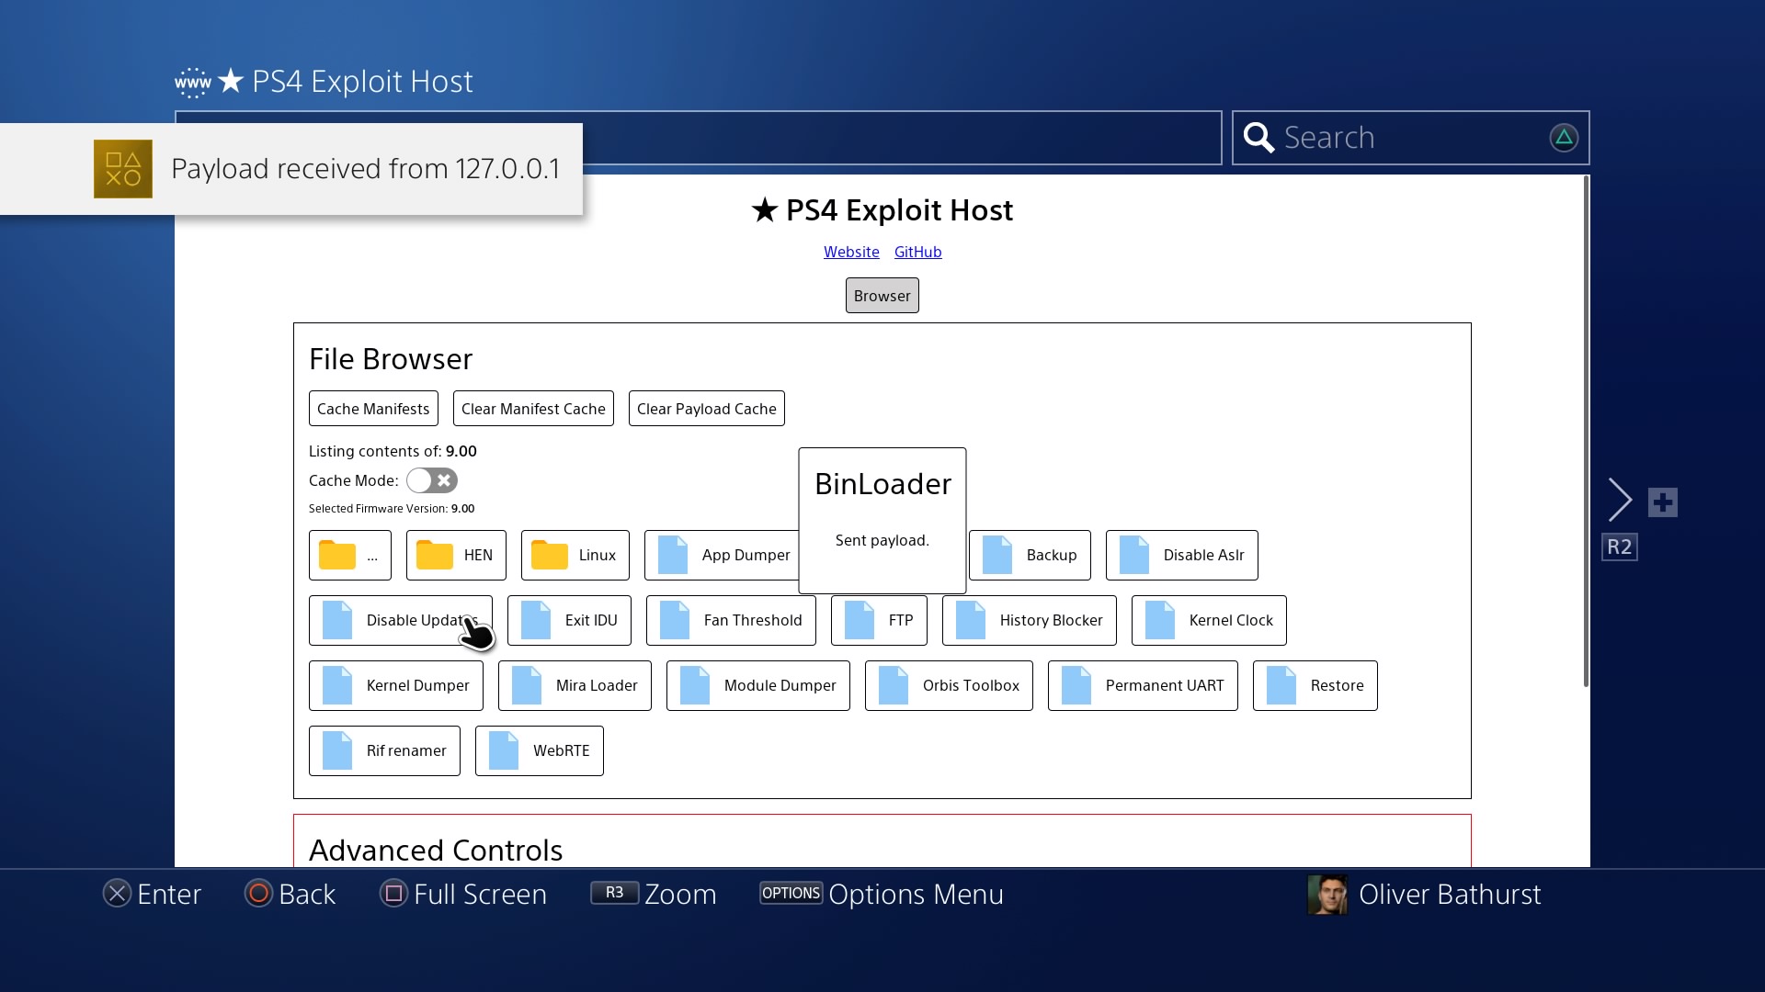Viewport: 1765px width, 992px height.
Task: Run the Mira Loader payload
Action: click(x=575, y=685)
